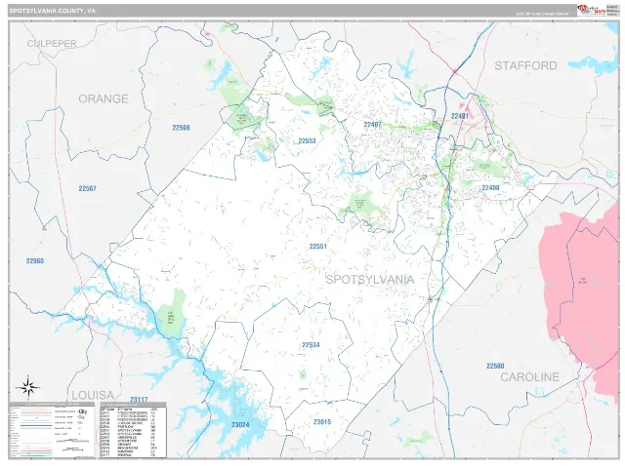Click the map legend box
This screenshot has height=468, width=625.
[52, 431]
